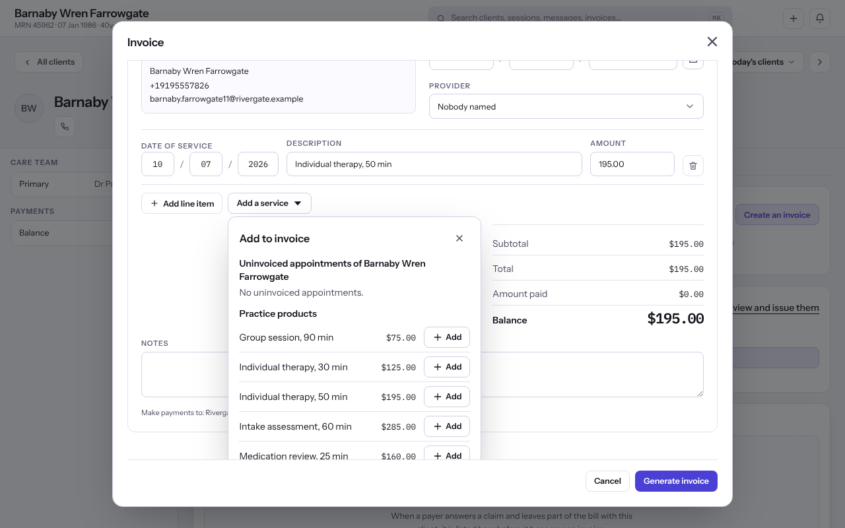This screenshot has height=528, width=845.
Task: Toggle the Add a service dropdown
Action: click(x=269, y=203)
